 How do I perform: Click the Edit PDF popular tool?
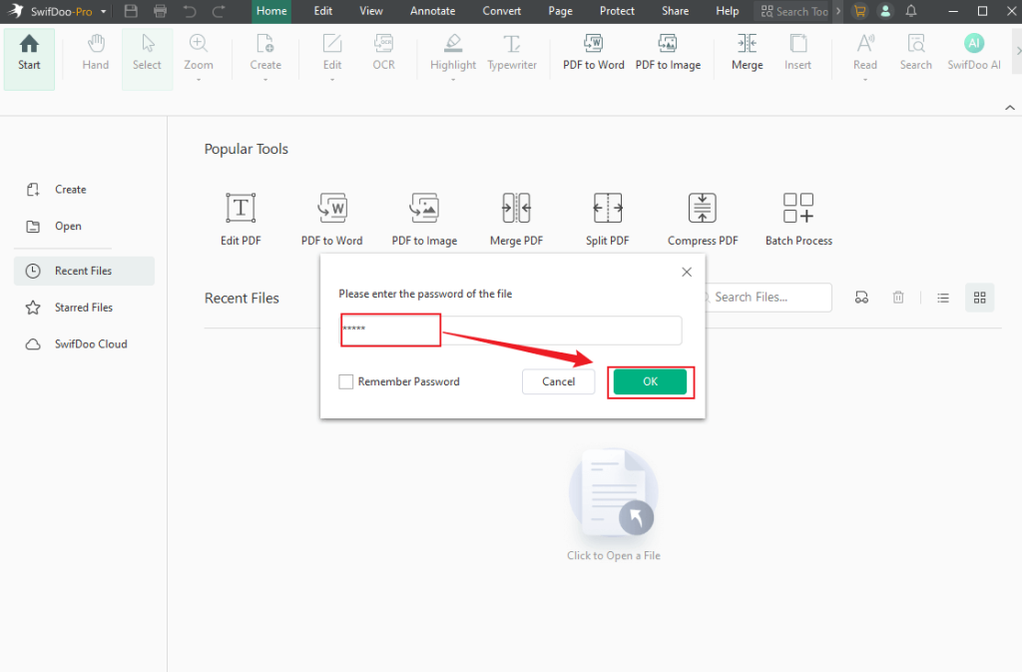241,219
